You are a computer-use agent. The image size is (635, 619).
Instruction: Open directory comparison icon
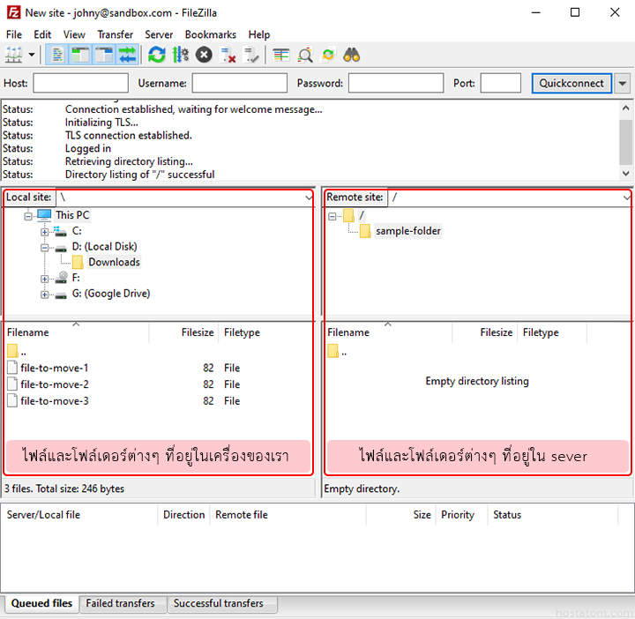(305, 55)
